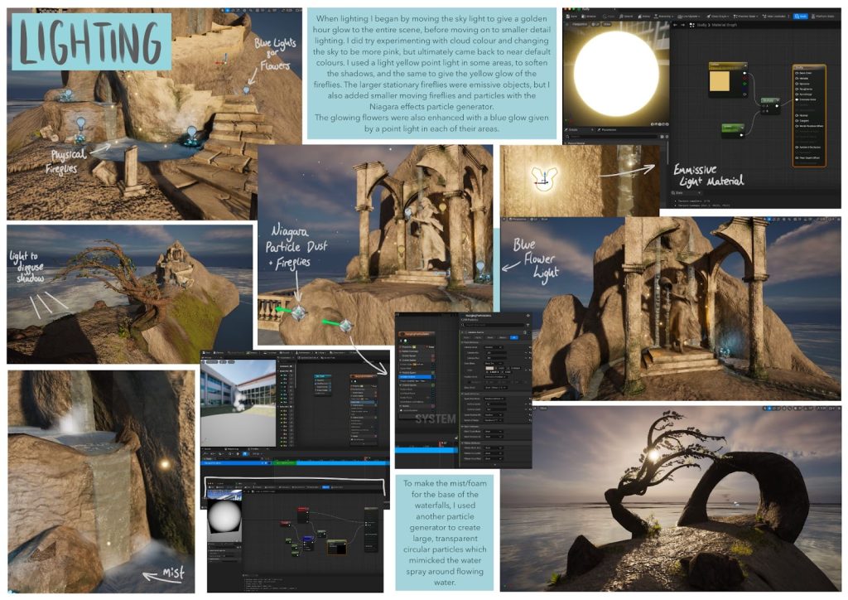Select the blue light bulb icon right of the statue arch
Viewport: 848px width, 600px height.
coord(480,266)
